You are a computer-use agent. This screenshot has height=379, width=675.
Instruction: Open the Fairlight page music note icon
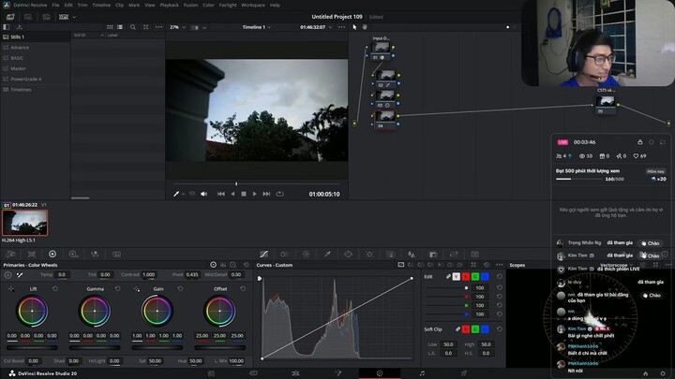tap(422, 373)
